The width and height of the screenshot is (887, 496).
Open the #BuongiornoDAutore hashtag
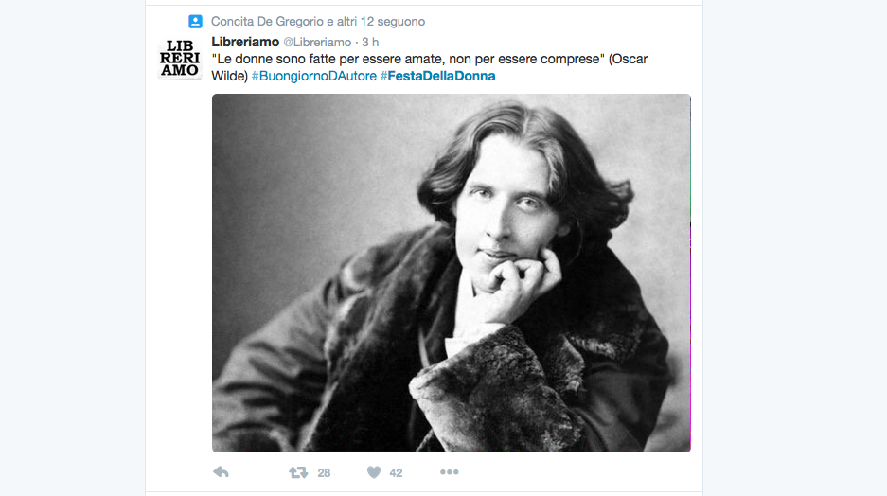[x=314, y=76]
